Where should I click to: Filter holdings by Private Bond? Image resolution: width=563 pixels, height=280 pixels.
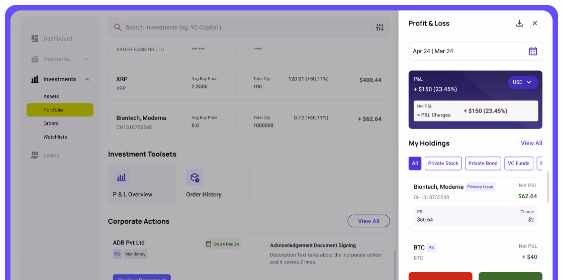pyautogui.click(x=483, y=163)
